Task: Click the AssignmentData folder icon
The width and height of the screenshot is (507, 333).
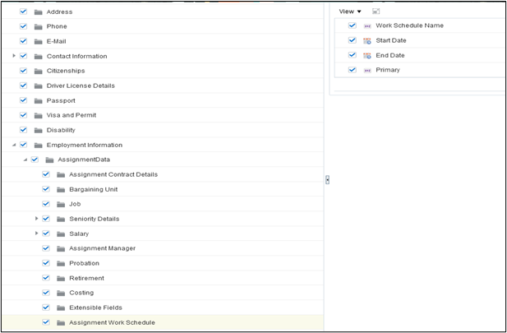Action: pyautogui.click(x=49, y=160)
